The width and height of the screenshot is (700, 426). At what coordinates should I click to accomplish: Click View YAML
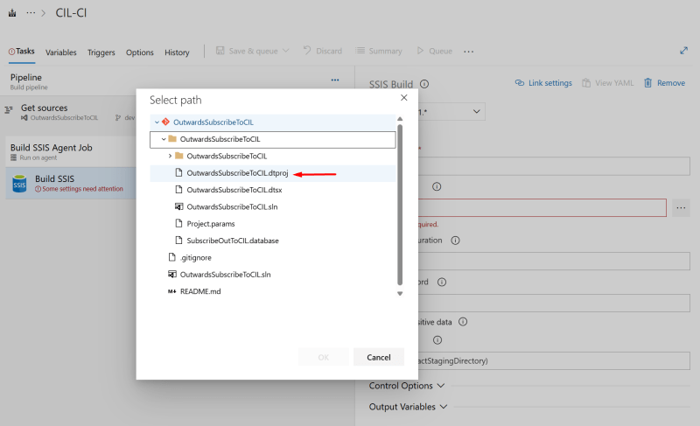tap(607, 83)
